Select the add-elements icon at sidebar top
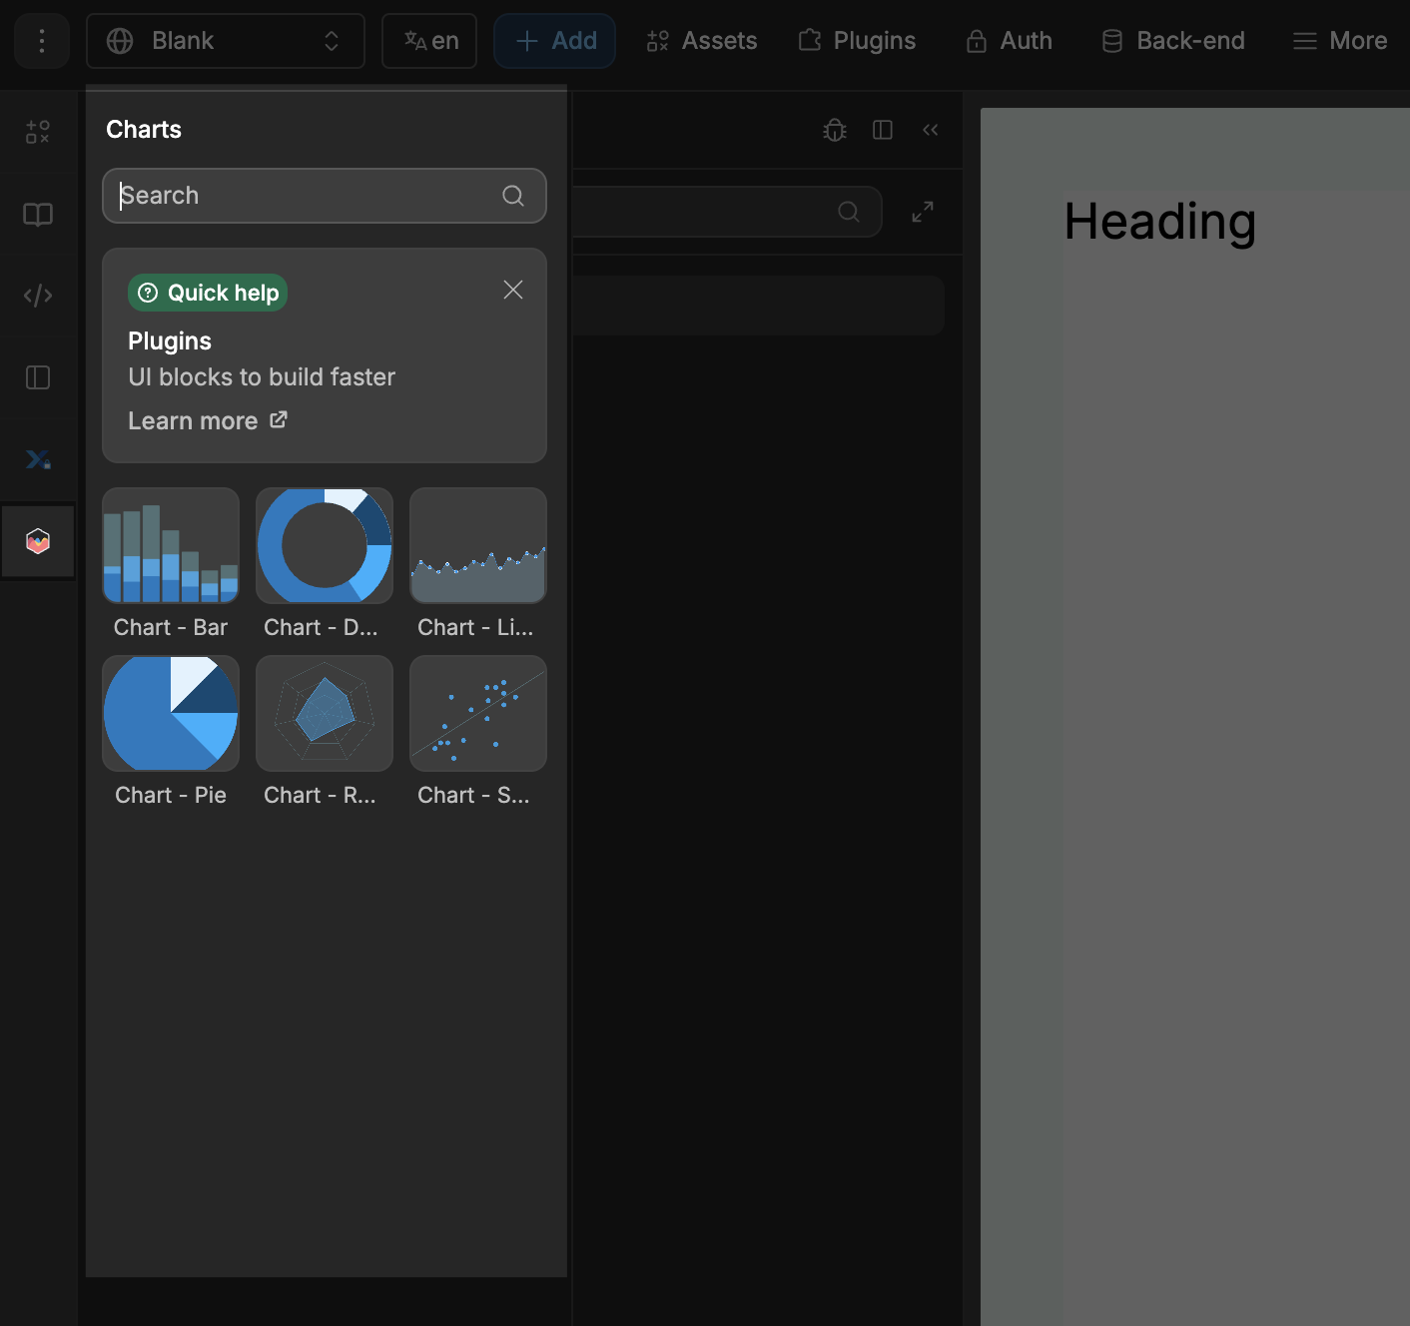The width and height of the screenshot is (1410, 1326). coord(37,132)
